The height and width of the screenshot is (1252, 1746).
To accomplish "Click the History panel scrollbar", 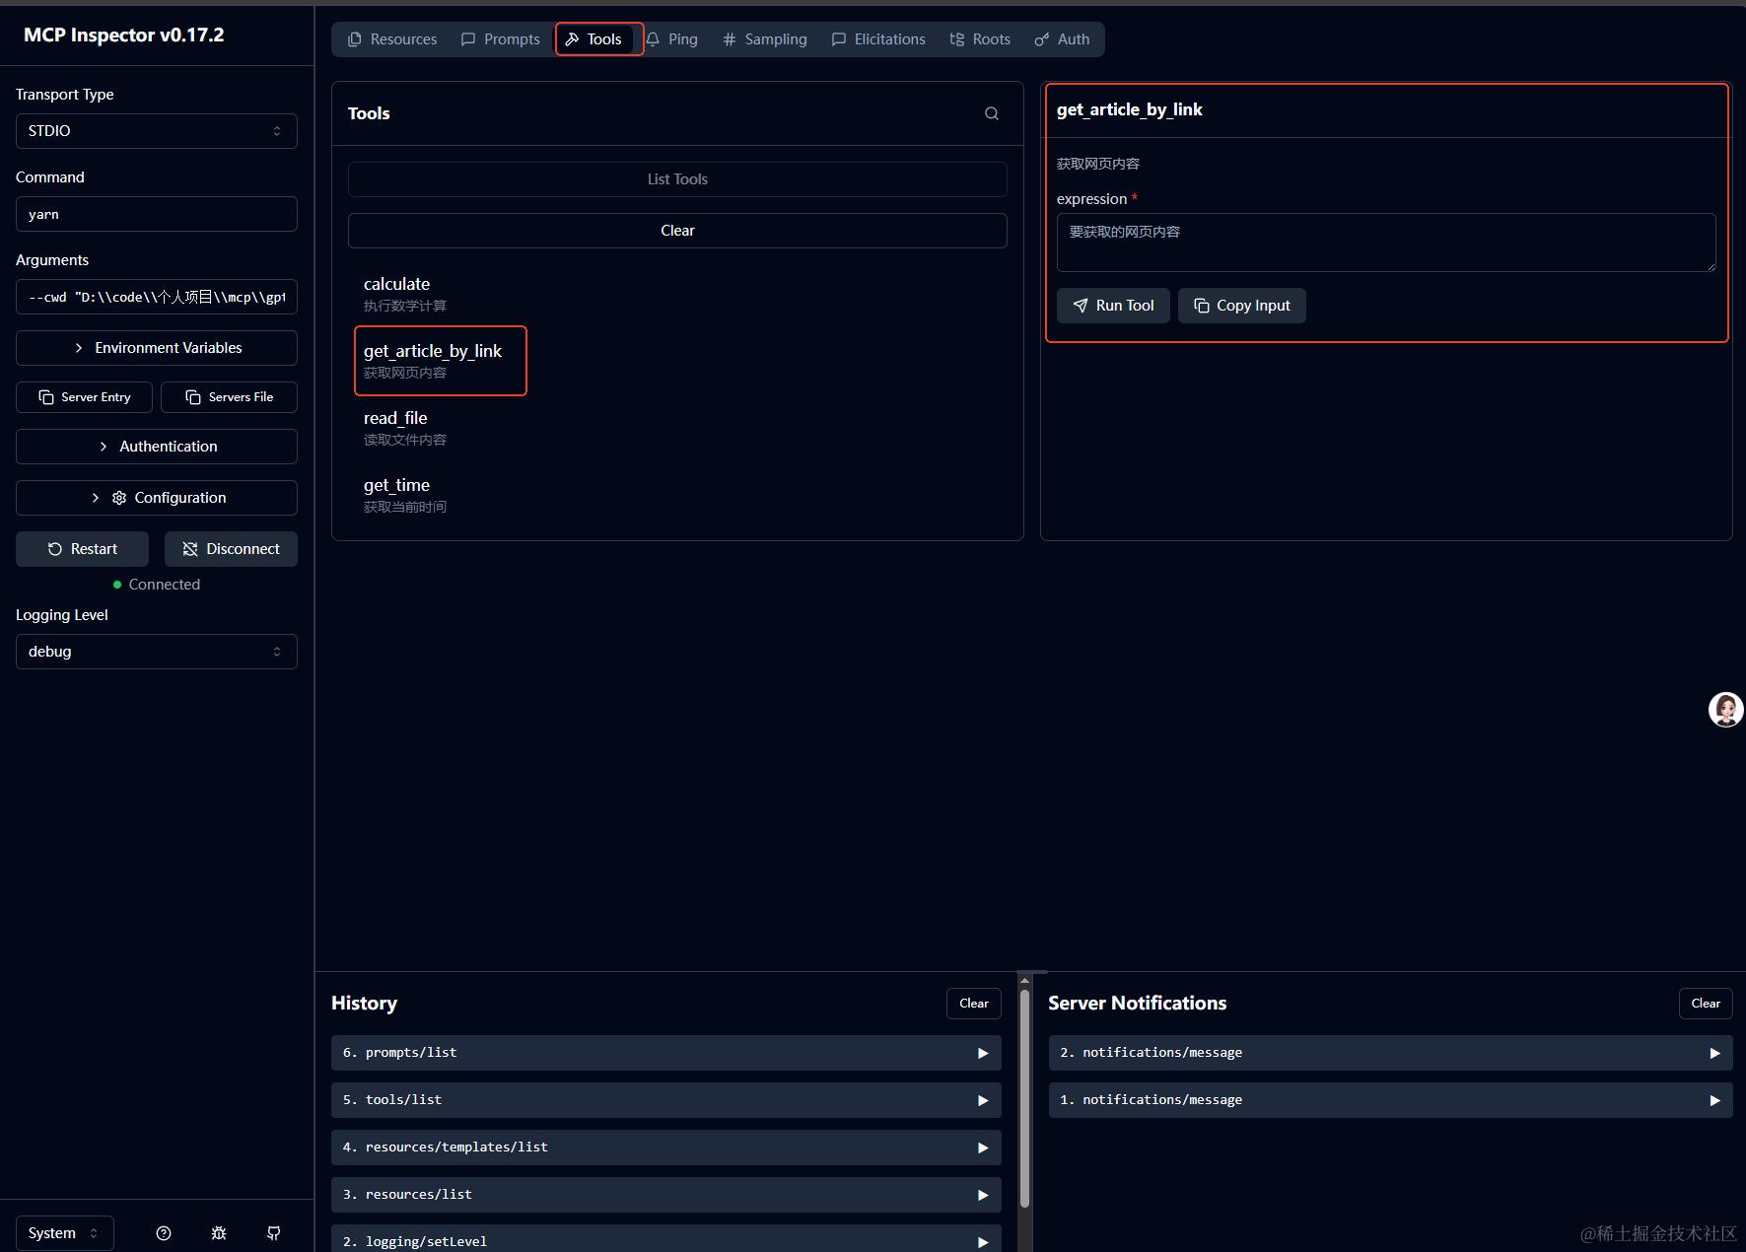I will [x=1024, y=1098].
